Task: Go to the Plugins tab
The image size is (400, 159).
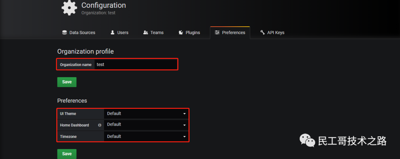Action: [189, 33]
